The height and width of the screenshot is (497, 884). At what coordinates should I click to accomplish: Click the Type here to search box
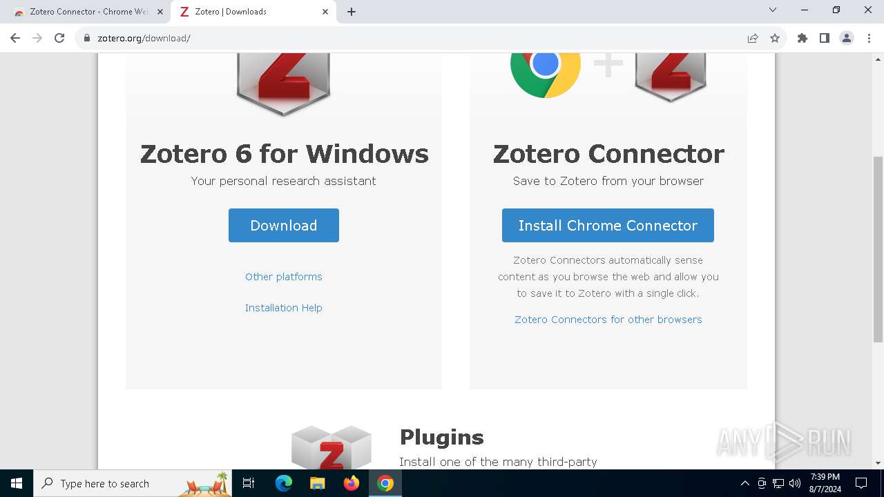click(133, 483)
